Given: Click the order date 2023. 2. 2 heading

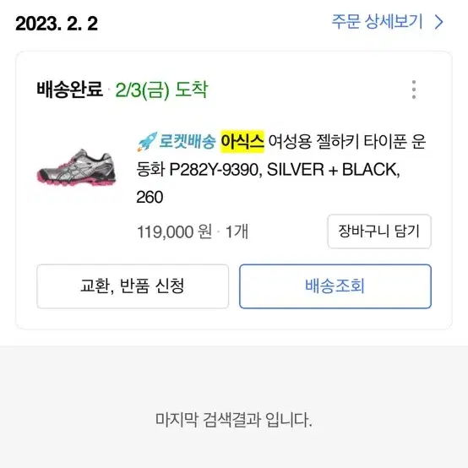Looking at the screenshot, I should click(x=57, y=24).
